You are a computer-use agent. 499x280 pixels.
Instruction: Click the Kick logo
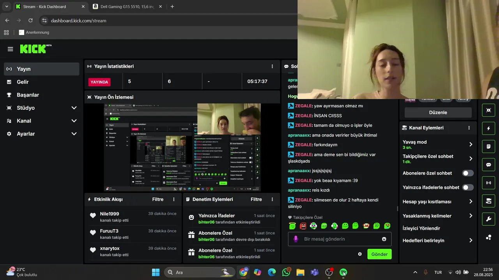[x=35, y=49]
